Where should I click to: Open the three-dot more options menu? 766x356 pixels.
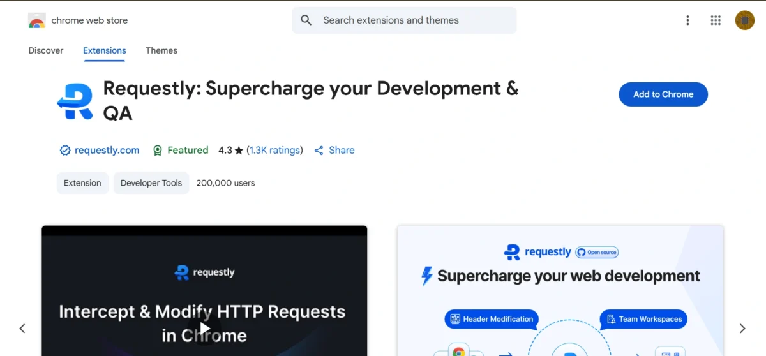(x=687, y=20)
